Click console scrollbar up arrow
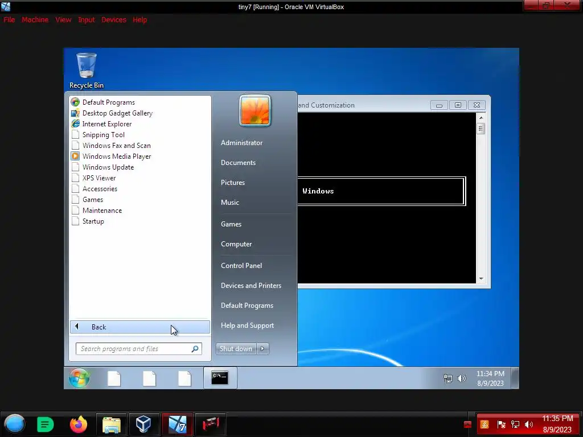 481,118
